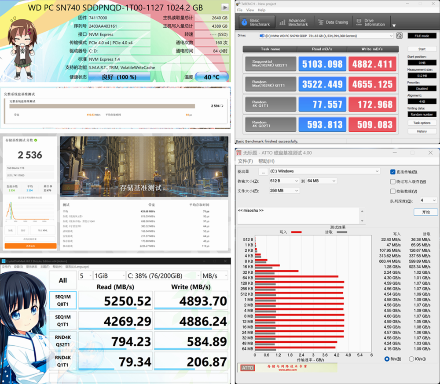440x384 pixels.
Task: Click the TxBENCH drive refresh icon
Action: (400, 36)
